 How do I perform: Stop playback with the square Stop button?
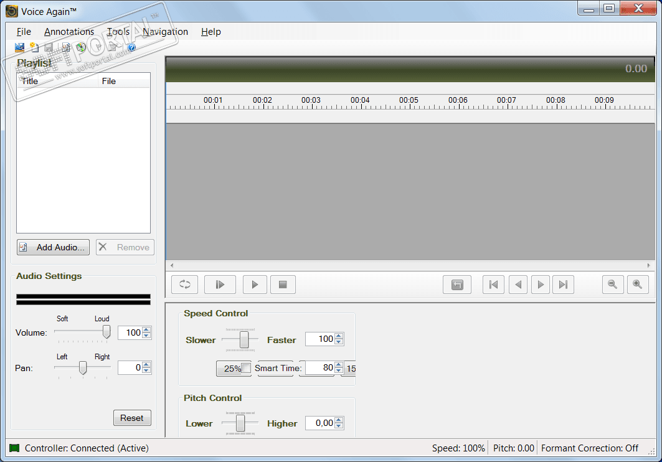283,285
